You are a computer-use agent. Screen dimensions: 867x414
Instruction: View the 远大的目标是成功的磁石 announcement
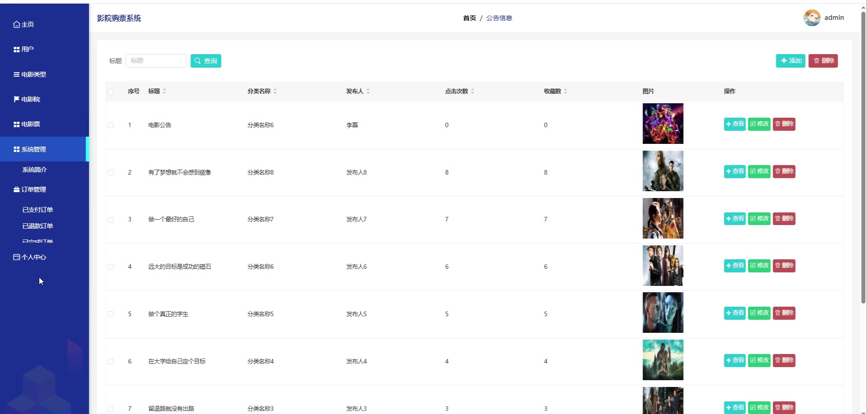[x=735, y=266]
